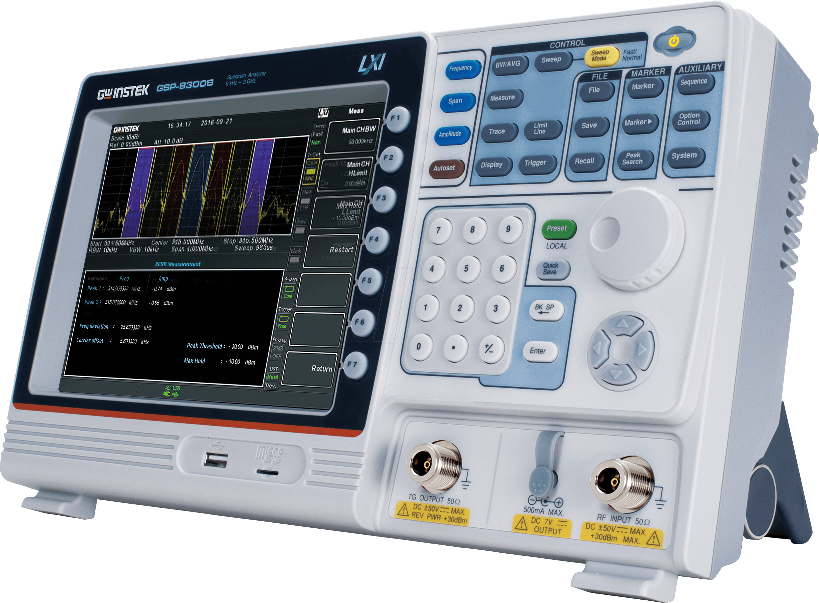Select the Frequency key
The image size is (819, 603).
pyautogui.click(x=462, y=69)
